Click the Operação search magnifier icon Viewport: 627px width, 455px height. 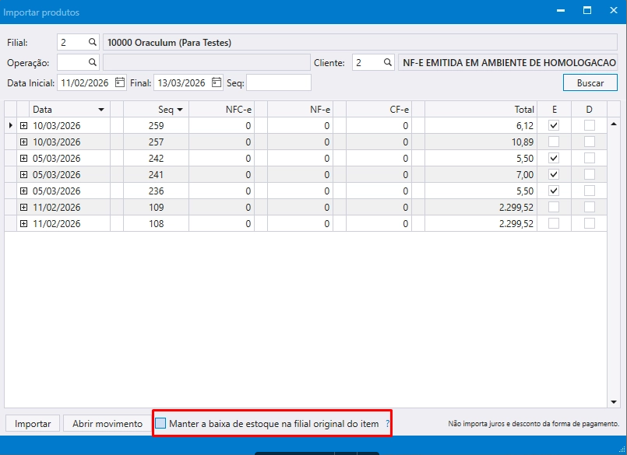pyautogui.click(x=92, y=62)
